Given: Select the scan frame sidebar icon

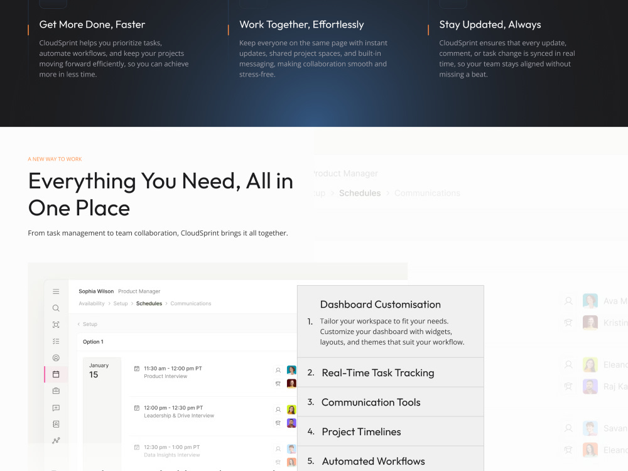Looking at the screenshot, I should [56, 325].
